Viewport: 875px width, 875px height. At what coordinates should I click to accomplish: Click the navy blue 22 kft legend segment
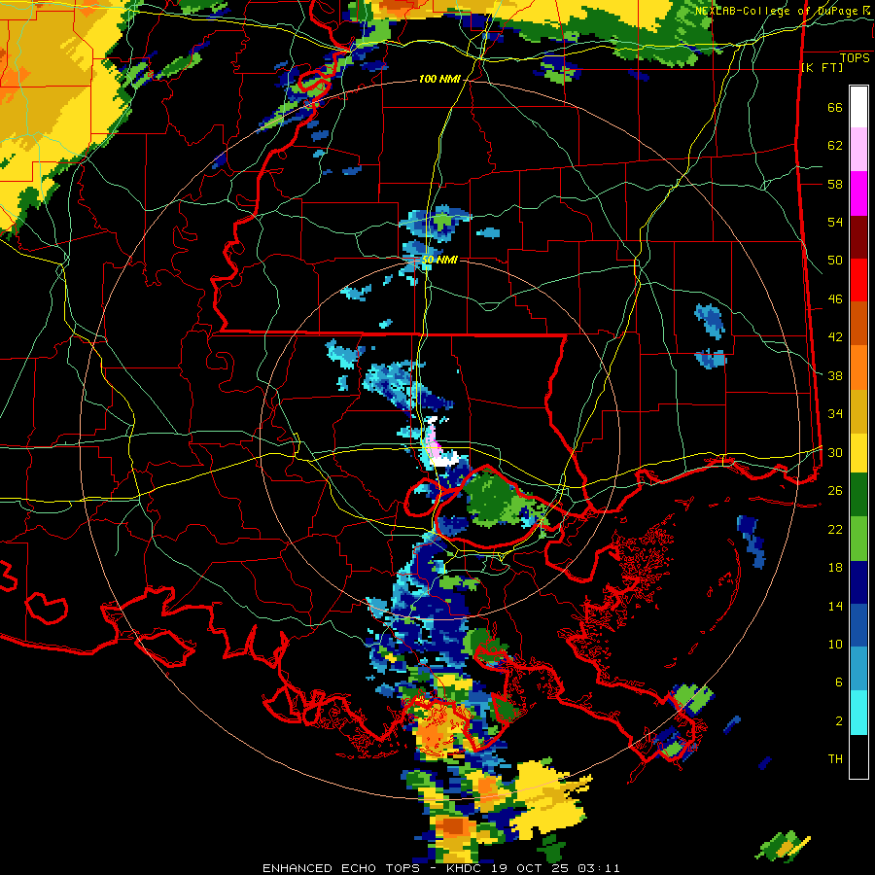point(858,582)
